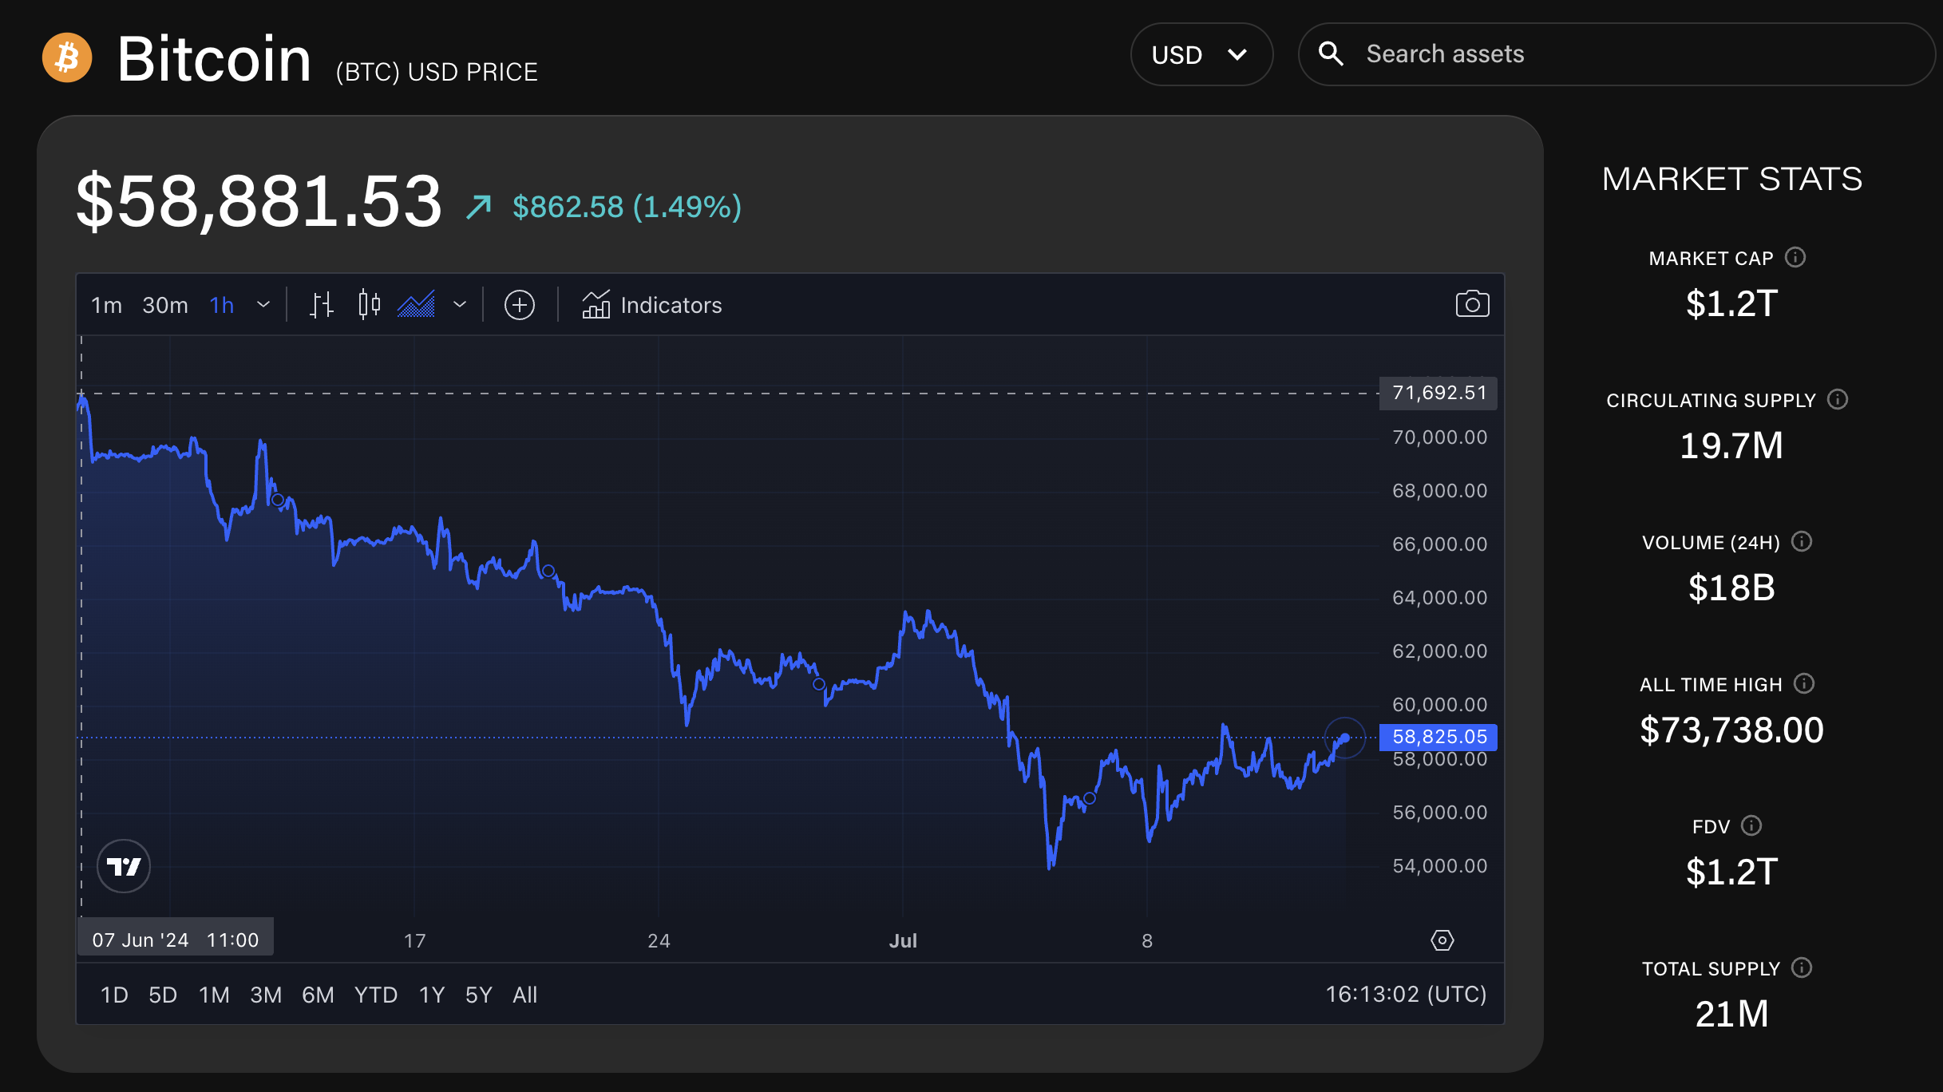This screenshot has height=1092, width=1943.
Task: Toggle the 1m timeframe
Action: [106, 304]
